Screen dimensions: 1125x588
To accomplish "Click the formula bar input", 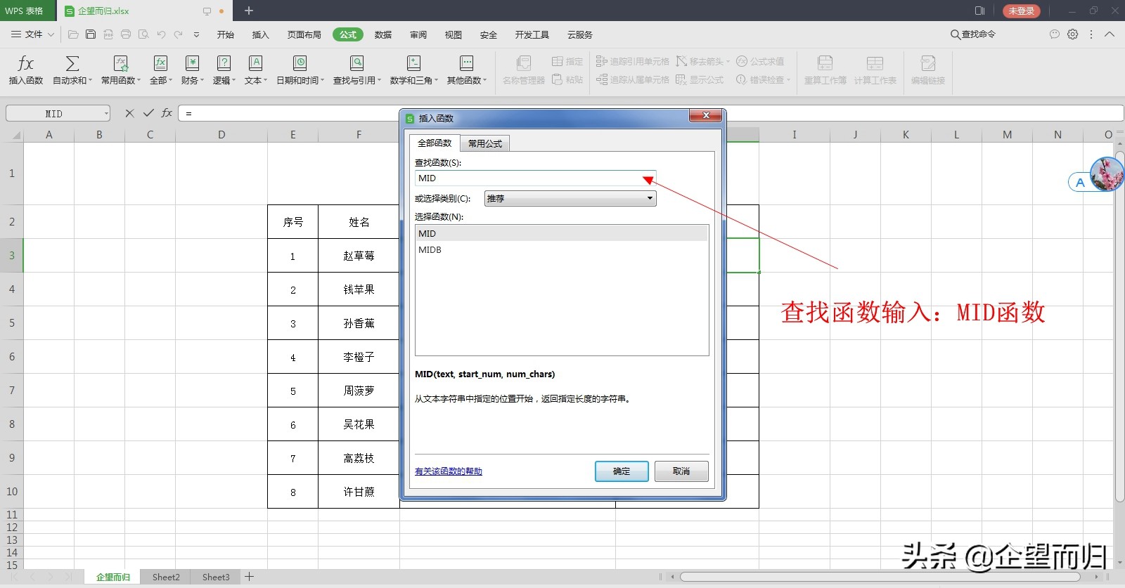I will [x=650, y=113].
